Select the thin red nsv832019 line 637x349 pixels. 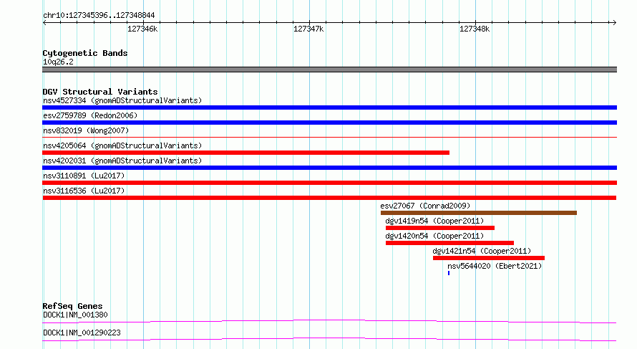point(329,138)
